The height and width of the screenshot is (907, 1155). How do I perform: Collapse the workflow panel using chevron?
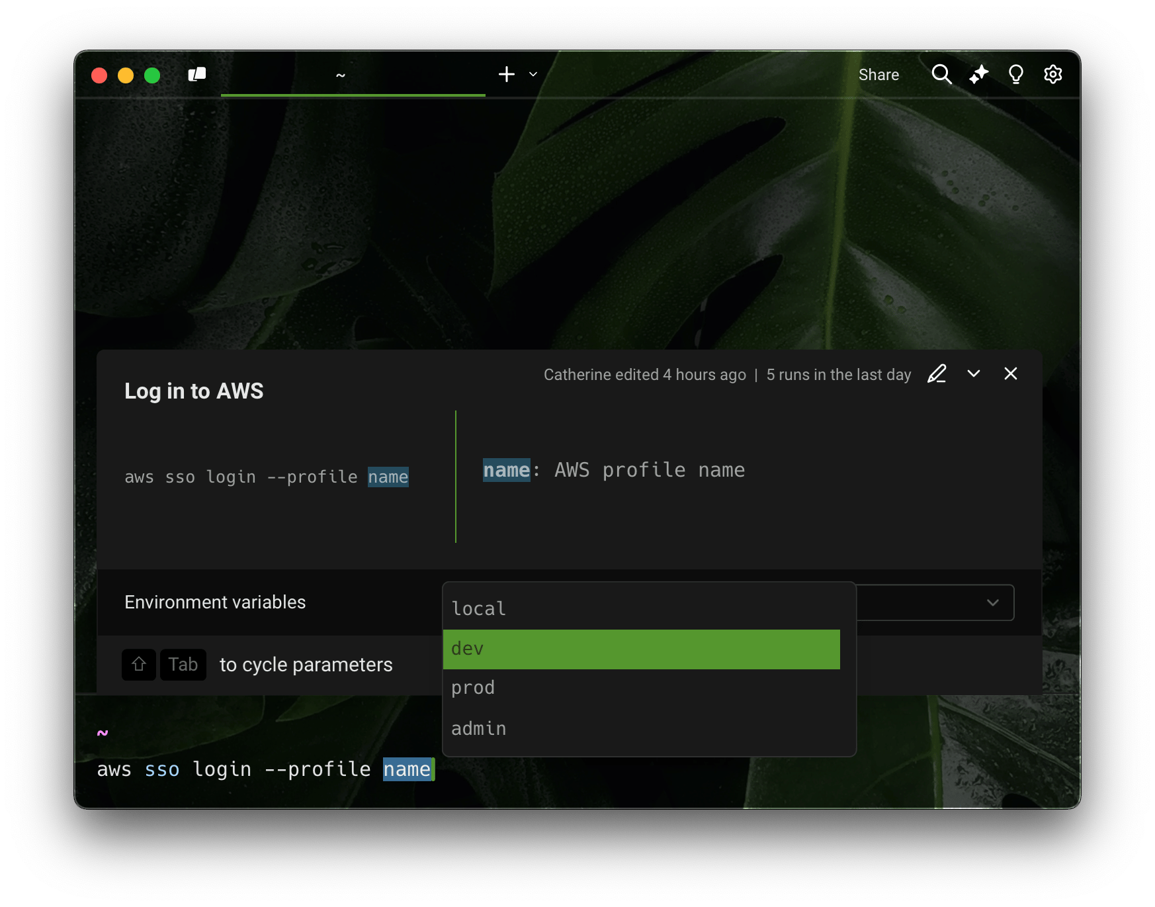point(973,374)
